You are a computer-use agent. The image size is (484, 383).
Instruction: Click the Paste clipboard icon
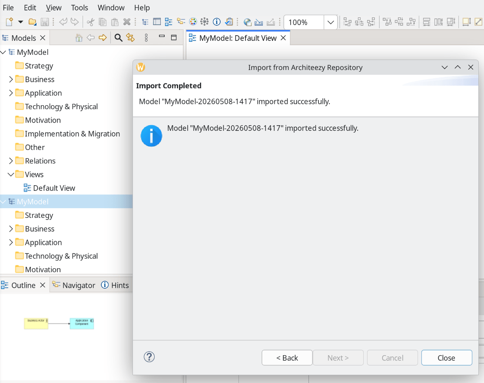(x=115, y=22)
